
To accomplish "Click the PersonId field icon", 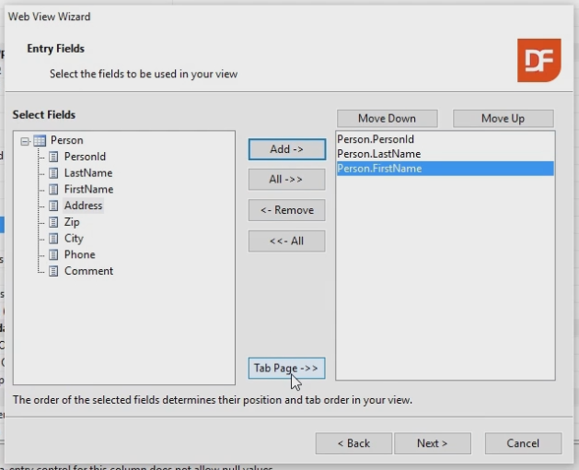I will point(53,157).
